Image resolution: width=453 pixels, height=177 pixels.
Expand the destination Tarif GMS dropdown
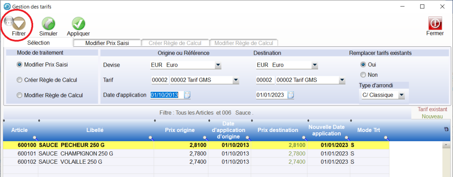pyautogui.click(x=342, y=80)
